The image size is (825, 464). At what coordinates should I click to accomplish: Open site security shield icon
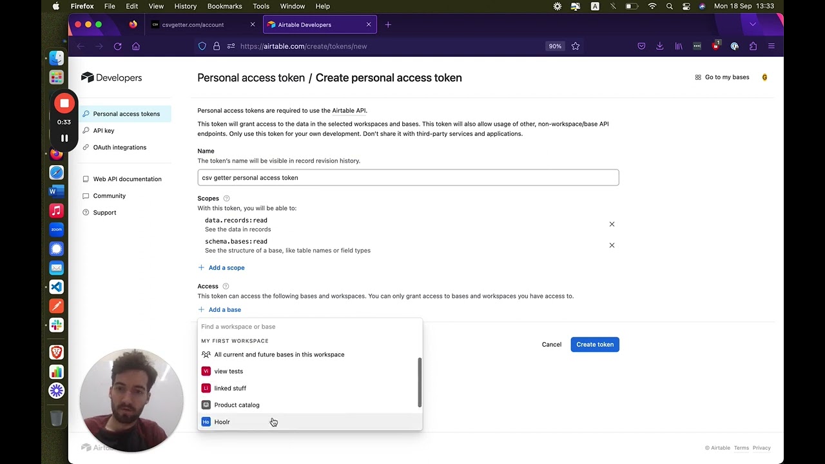click(202, 46)
